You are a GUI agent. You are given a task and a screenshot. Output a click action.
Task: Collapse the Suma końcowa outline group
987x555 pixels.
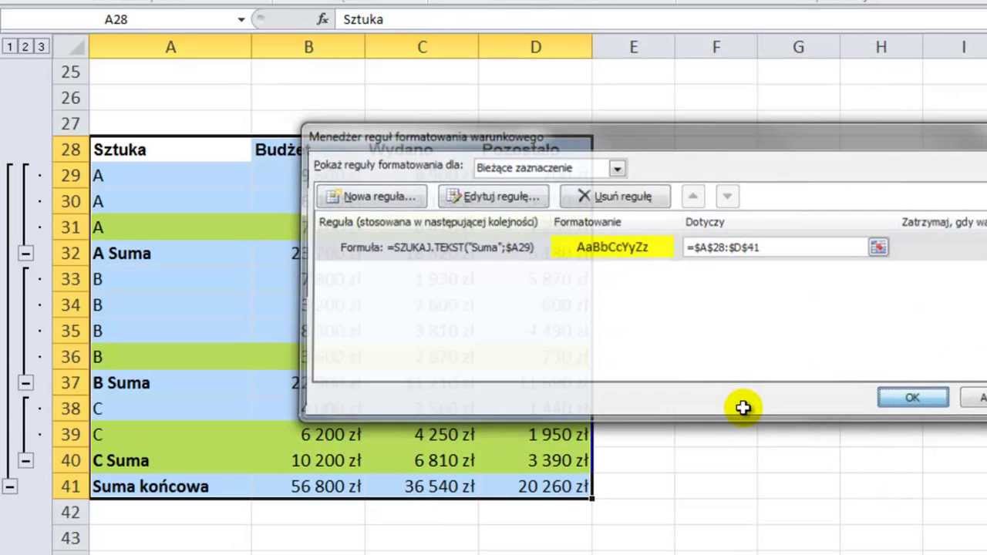click(x=9, y=486)
